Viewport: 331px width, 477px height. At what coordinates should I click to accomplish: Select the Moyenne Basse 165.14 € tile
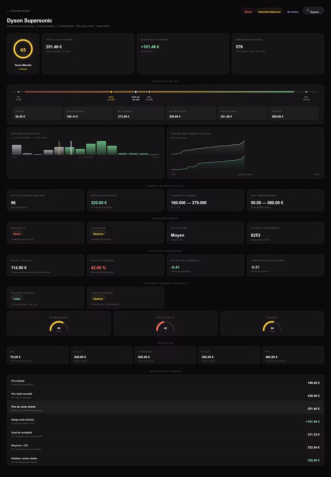click(89, 113)
